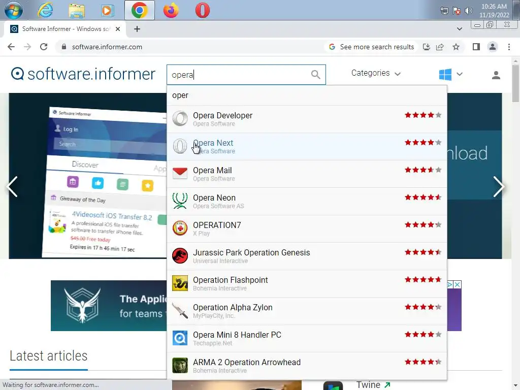Image resolution: width=520 pixels, height=390 pixels.
Task: Click the search magnifier icon
Action: 316,75
